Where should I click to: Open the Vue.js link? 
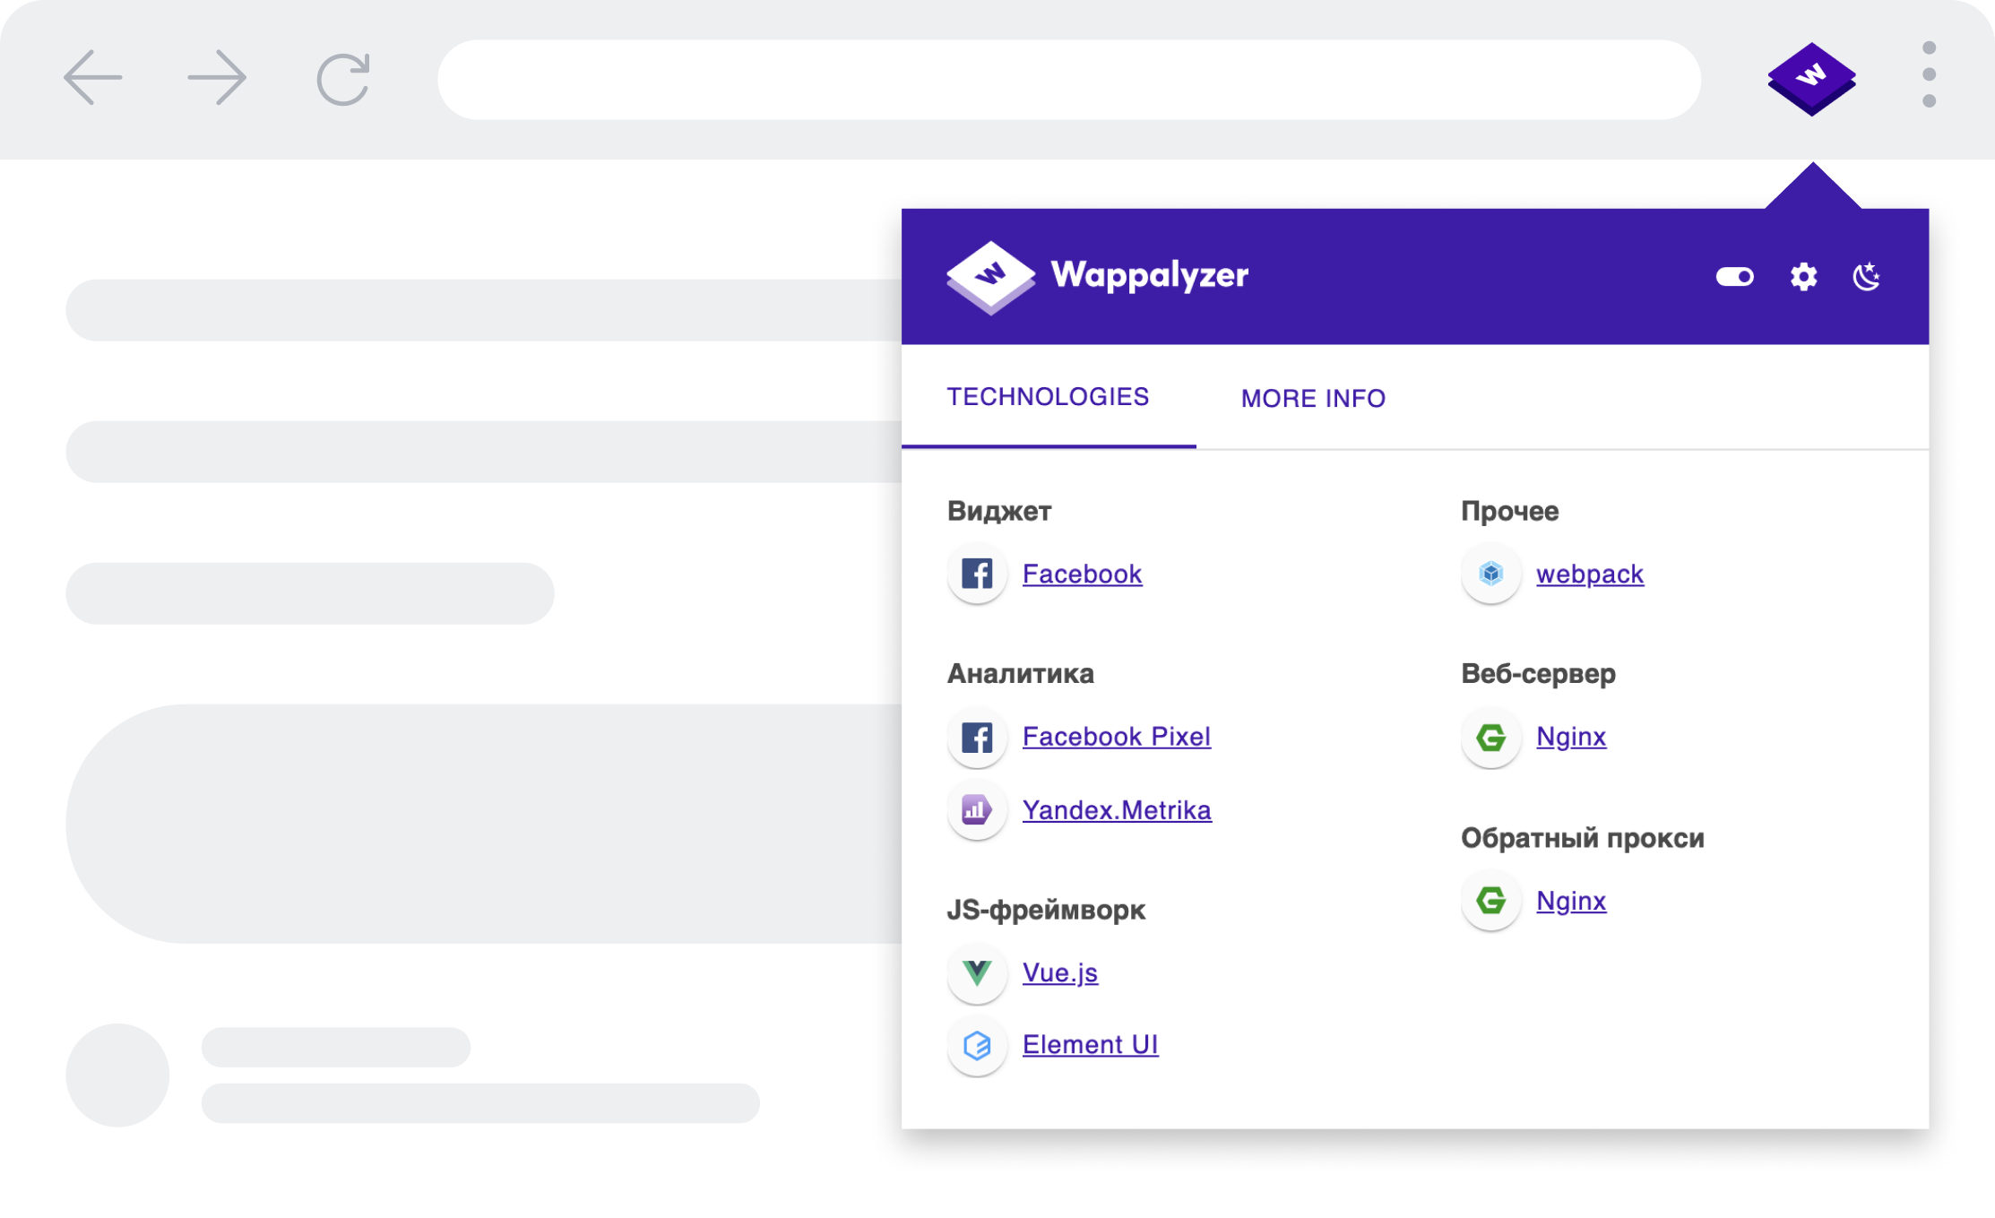[x=1060, y=972]
